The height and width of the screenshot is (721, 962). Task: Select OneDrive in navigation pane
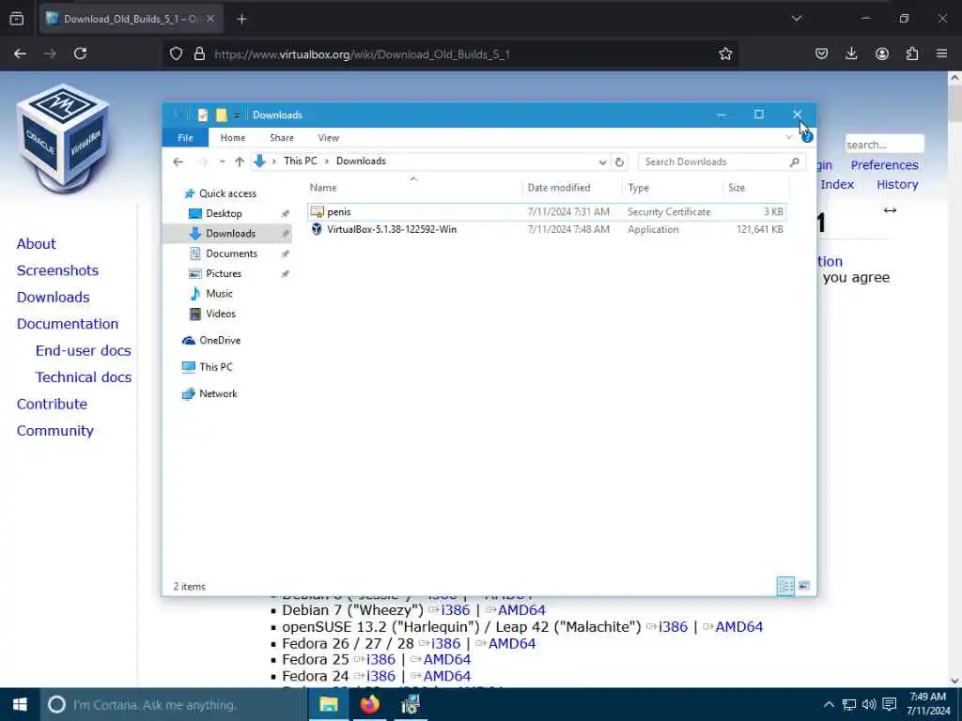click(x=220, y=340)
